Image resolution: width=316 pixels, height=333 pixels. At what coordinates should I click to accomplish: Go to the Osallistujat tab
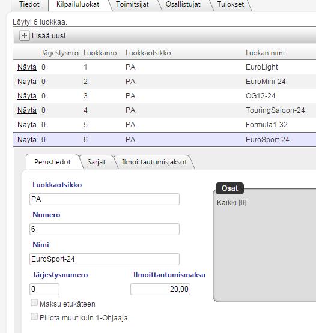pos(183,4)
